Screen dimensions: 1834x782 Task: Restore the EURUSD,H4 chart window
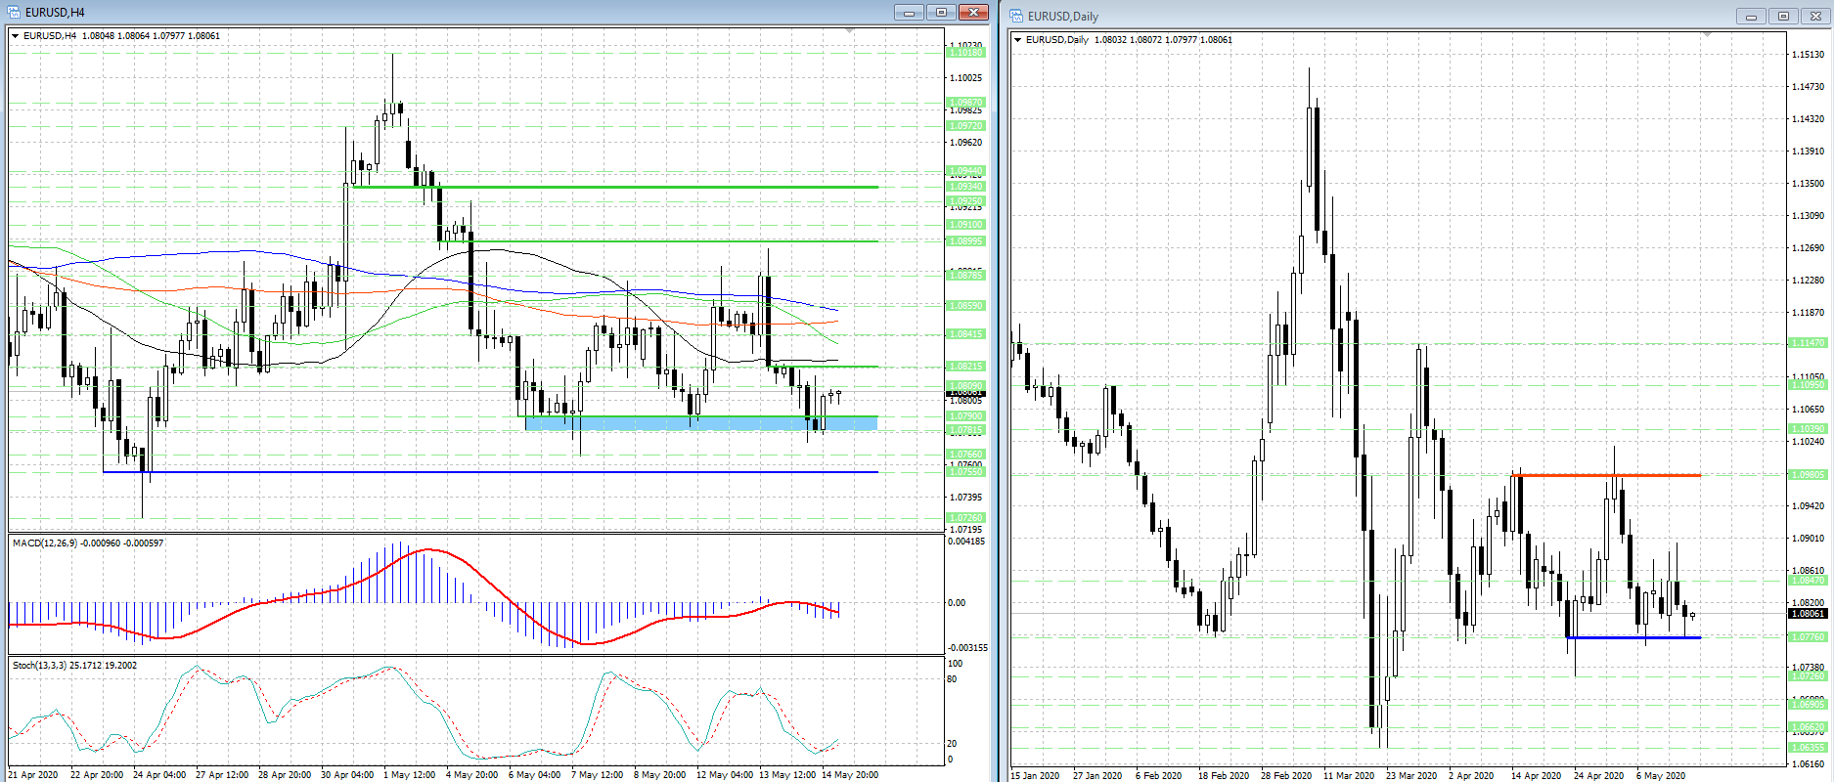coord(941,13)
